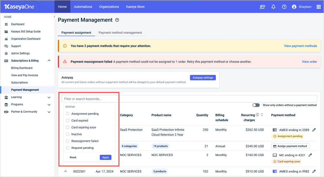Click the $262.50 USD recurring charge
324x177 pixels.
coord(255,130)
